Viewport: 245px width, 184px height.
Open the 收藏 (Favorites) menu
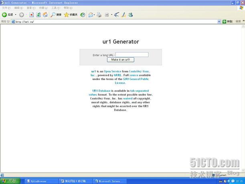pos(43,8)
